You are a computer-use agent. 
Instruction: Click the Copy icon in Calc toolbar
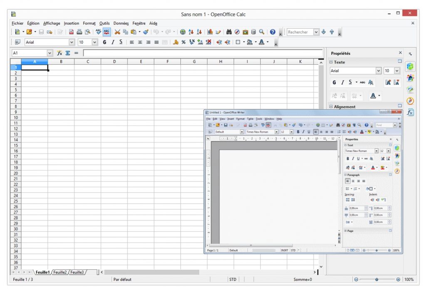tap(125, 32)
